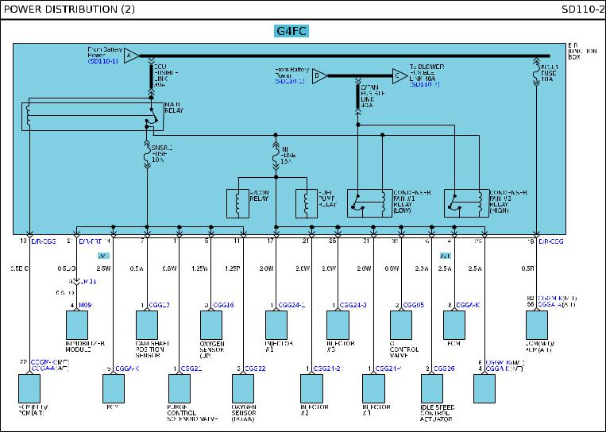Open the CGG16 connector link

223,305
